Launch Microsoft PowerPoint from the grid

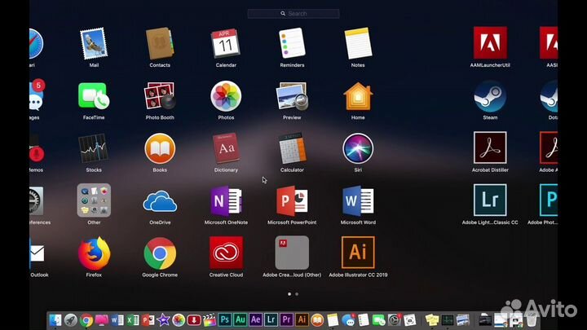[x=292, y=201]
